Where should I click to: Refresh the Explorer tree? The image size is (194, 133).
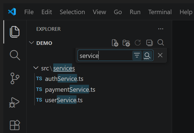tap(138, 43)
